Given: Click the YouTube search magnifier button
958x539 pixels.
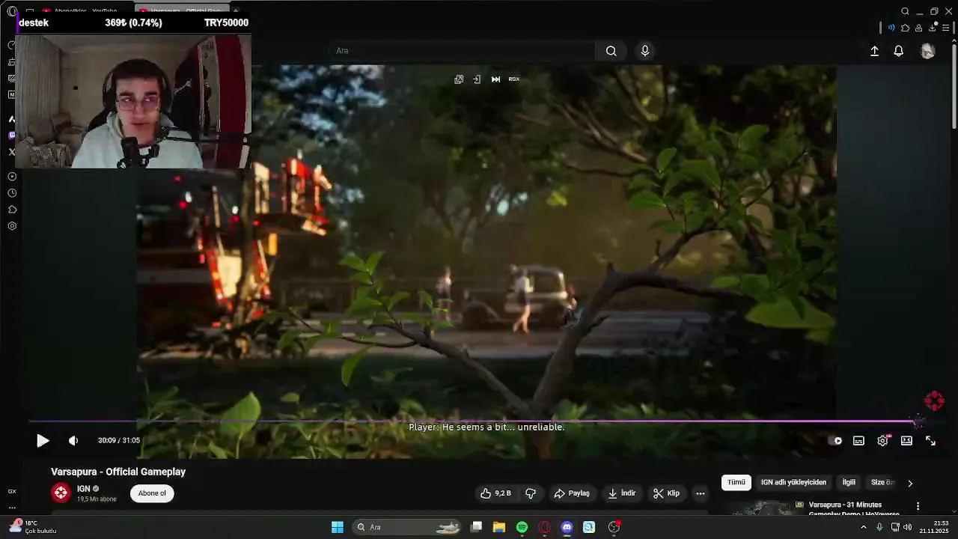Looking at the screenshot, I should pyautogui.click(x=611, y=51).
